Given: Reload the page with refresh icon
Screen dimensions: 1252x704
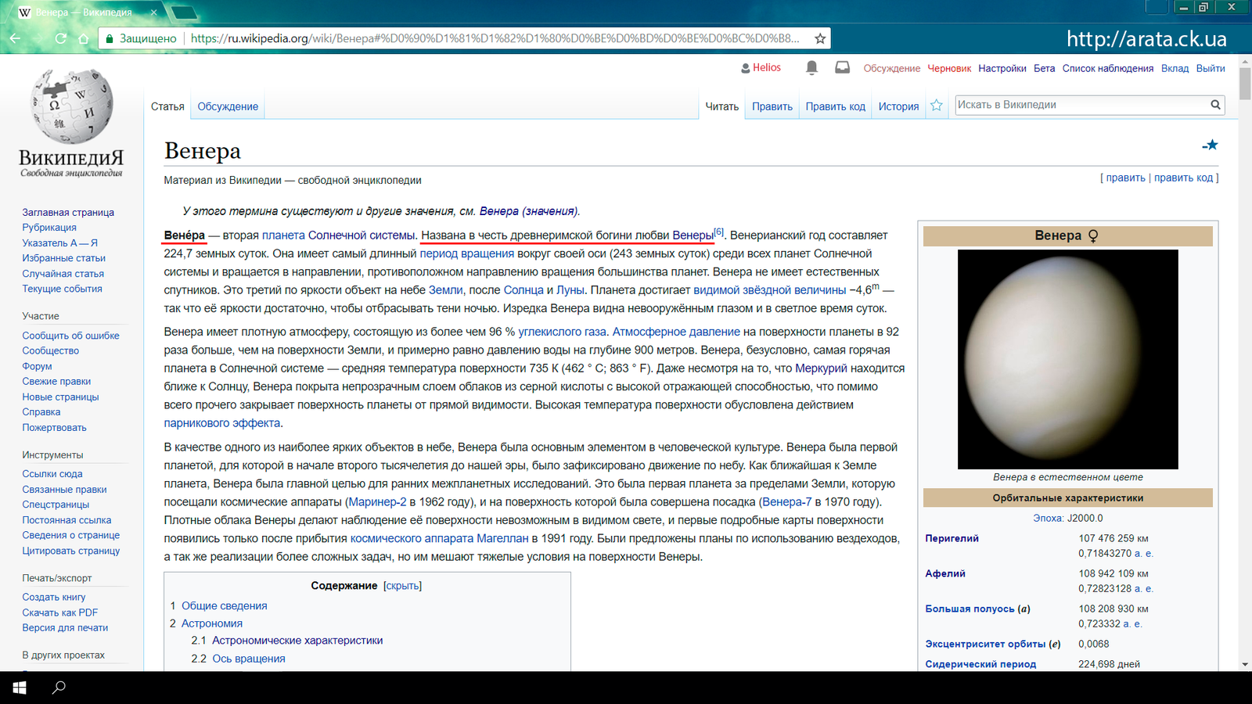Looking at the screenshot, I should click(60, 38).
